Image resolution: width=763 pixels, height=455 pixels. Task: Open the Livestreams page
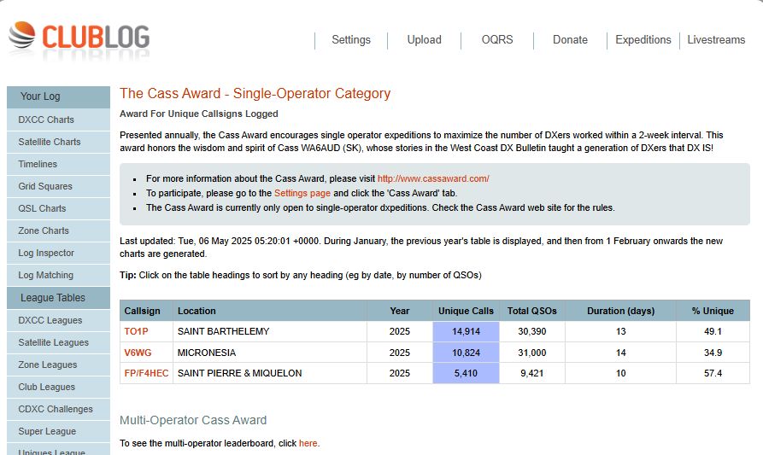(x=716, y=40)
